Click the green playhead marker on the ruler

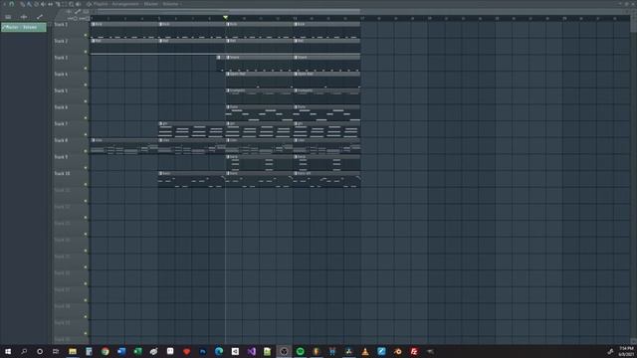(x=226, y=18)
